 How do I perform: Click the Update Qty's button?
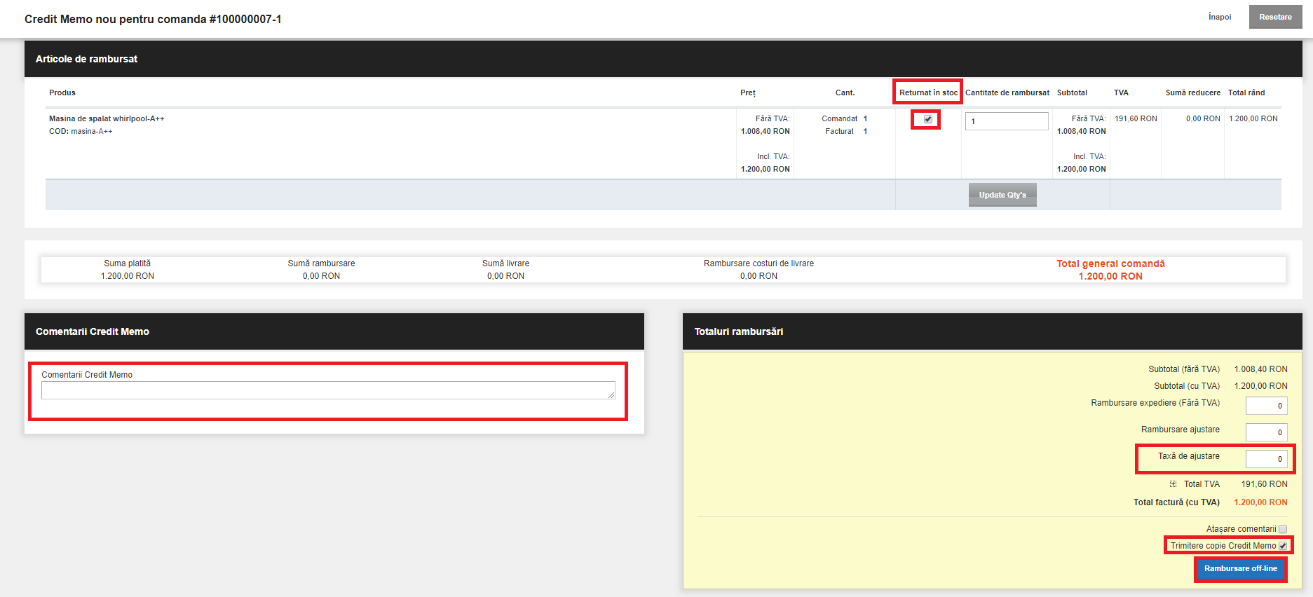(x=1002, y=195)
